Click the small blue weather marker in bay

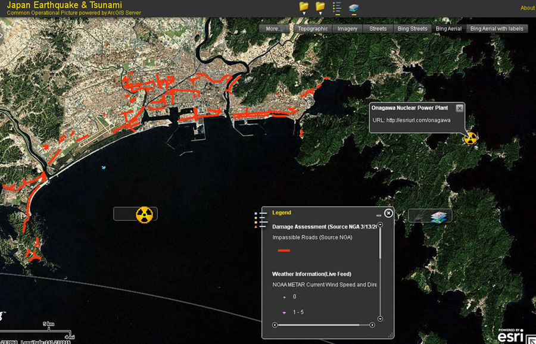tap(104, 167)
